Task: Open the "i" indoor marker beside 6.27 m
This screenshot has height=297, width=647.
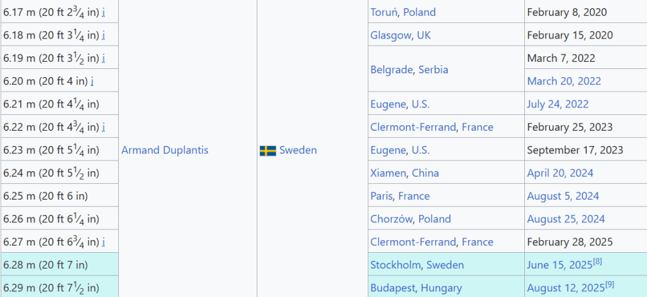Action: [104, 242]
